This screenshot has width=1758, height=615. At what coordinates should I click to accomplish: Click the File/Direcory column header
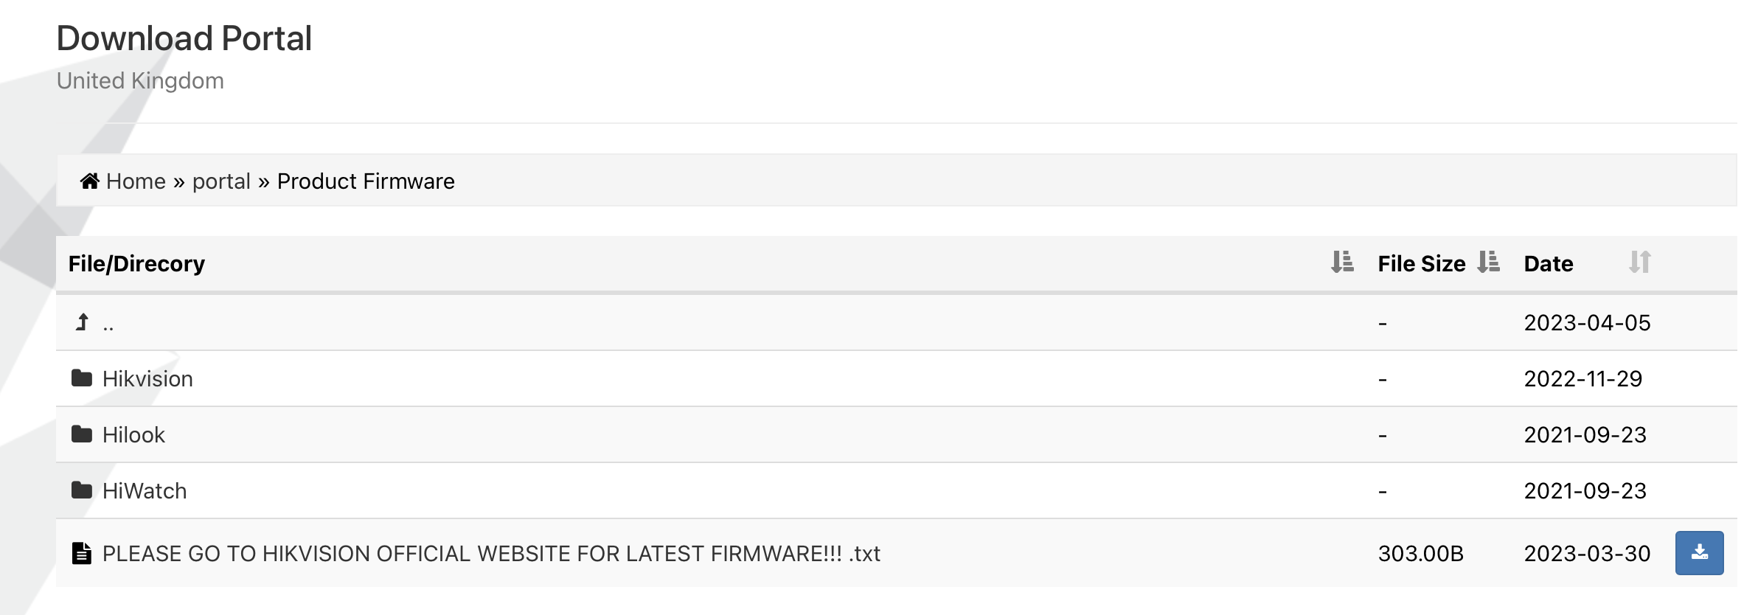coord(136,264)
